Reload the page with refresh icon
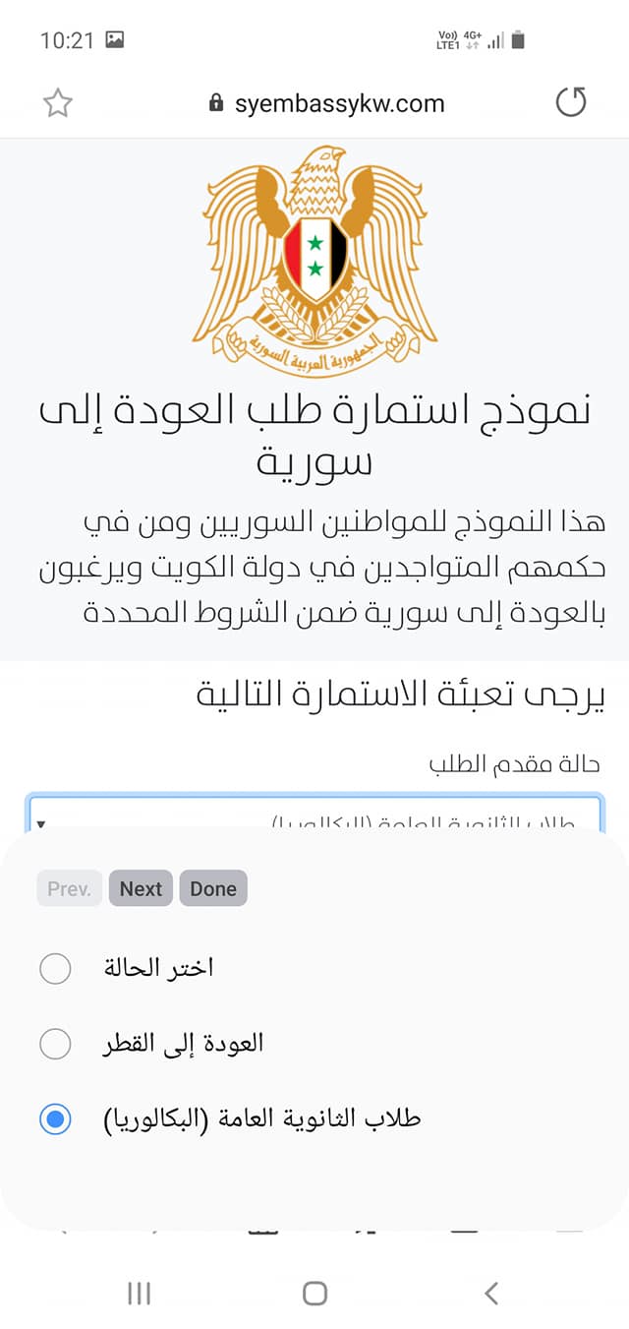This screenshot has width=629, height=1329. pos(571,102)
